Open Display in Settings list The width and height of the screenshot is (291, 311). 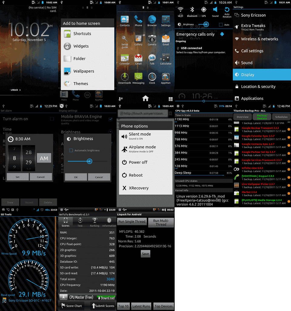point(262,75)
